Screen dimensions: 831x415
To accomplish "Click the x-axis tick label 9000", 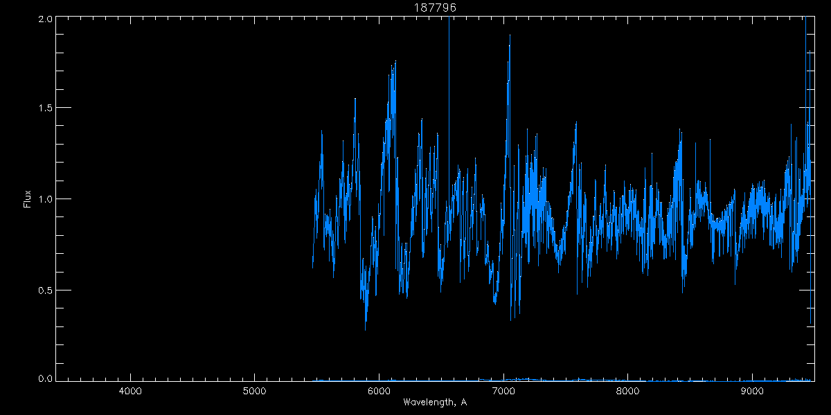I will tap(751, 391).
